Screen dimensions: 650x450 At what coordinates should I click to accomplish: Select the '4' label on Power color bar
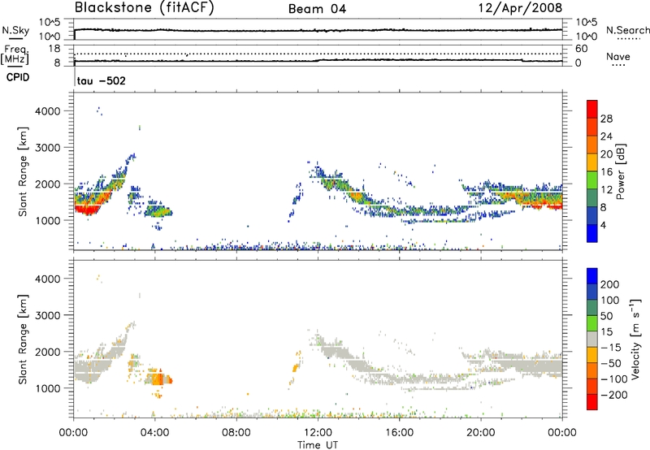point(603,225)
